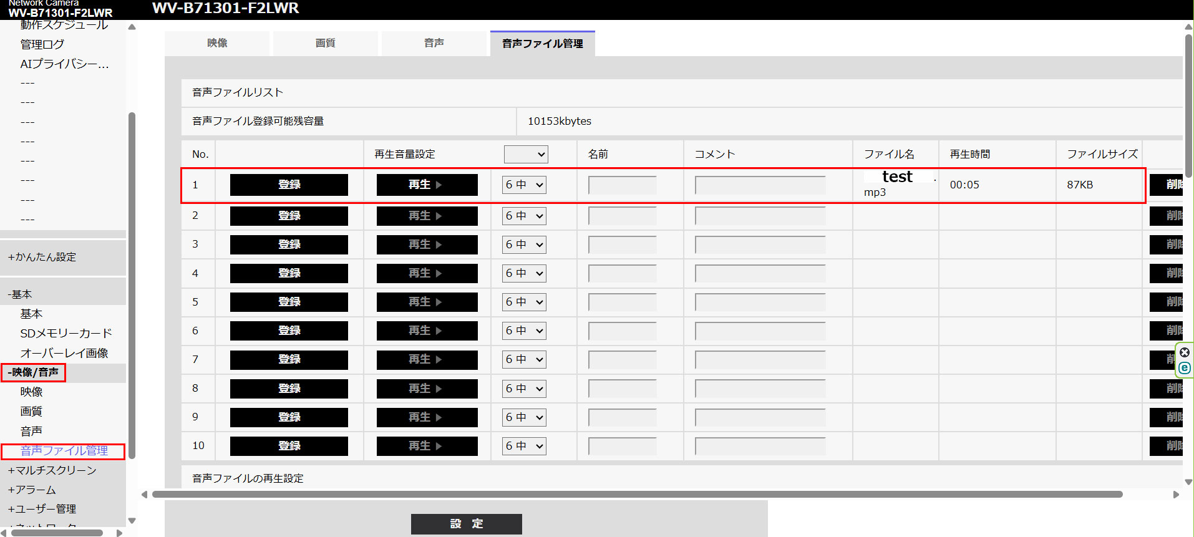This screenshot has width=1194, height=537.
Task: Play audio file in row 1
Action: 427,185
